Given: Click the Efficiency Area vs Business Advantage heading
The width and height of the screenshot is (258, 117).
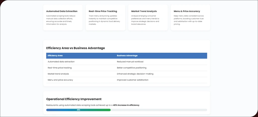Looking at the screenshot, I should click(75, 48).
